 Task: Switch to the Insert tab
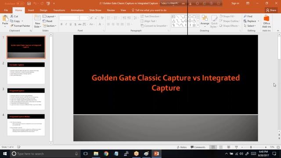click(x=31, y=10)
